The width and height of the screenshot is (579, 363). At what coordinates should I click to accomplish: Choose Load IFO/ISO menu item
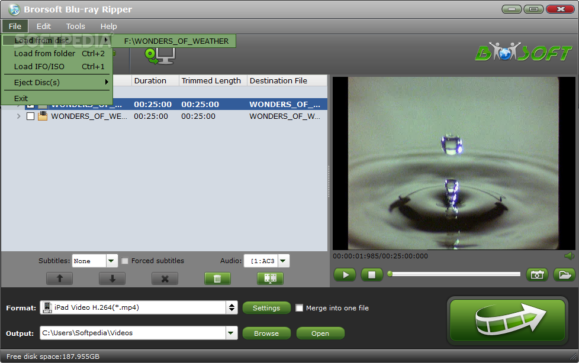click(x=57, y=66)
